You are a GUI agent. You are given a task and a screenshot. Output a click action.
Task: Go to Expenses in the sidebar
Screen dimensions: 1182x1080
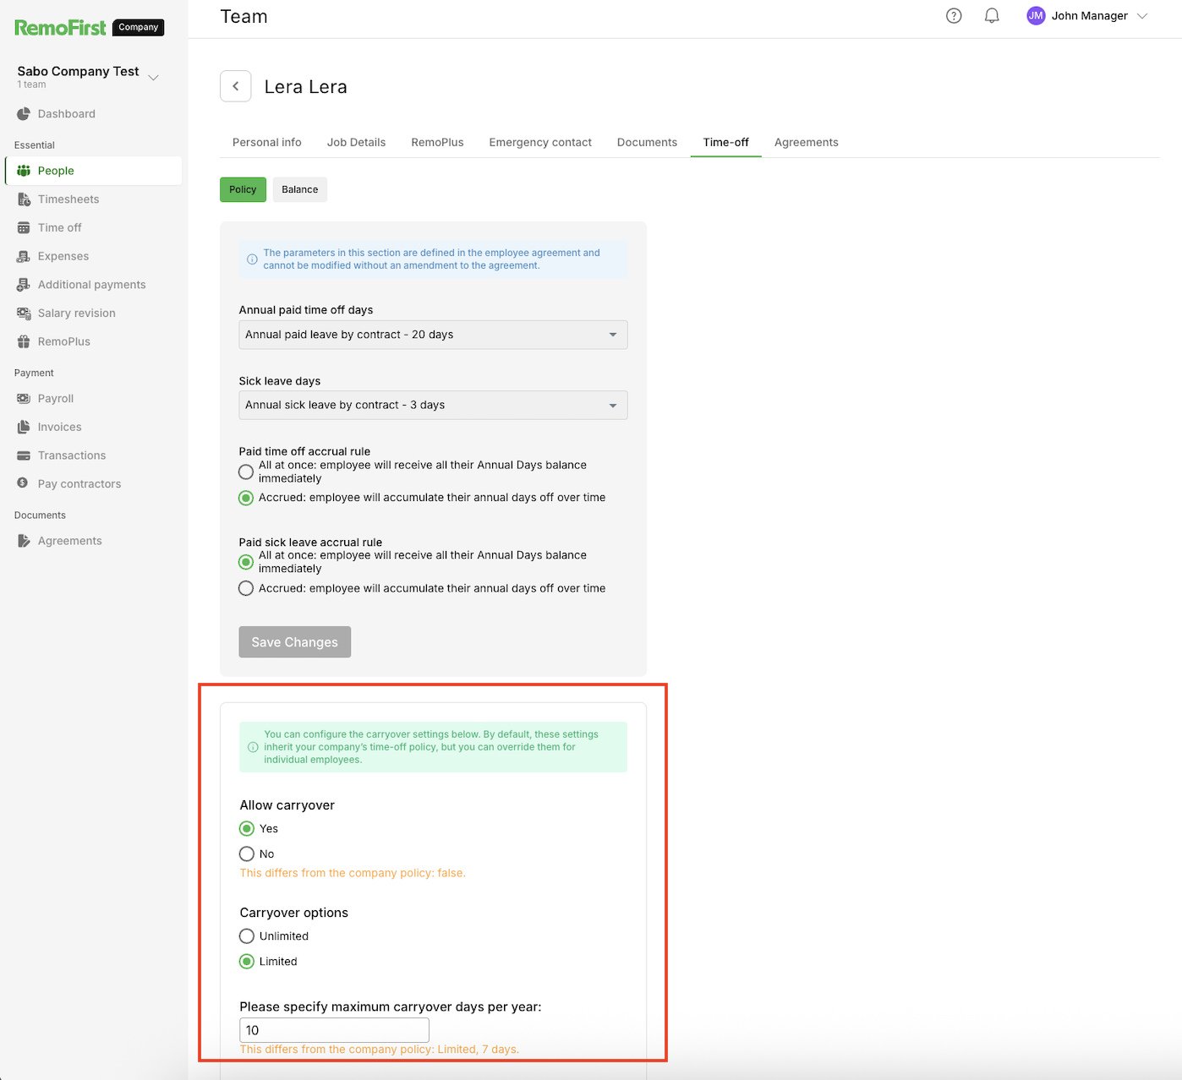[x=63, y=256]
